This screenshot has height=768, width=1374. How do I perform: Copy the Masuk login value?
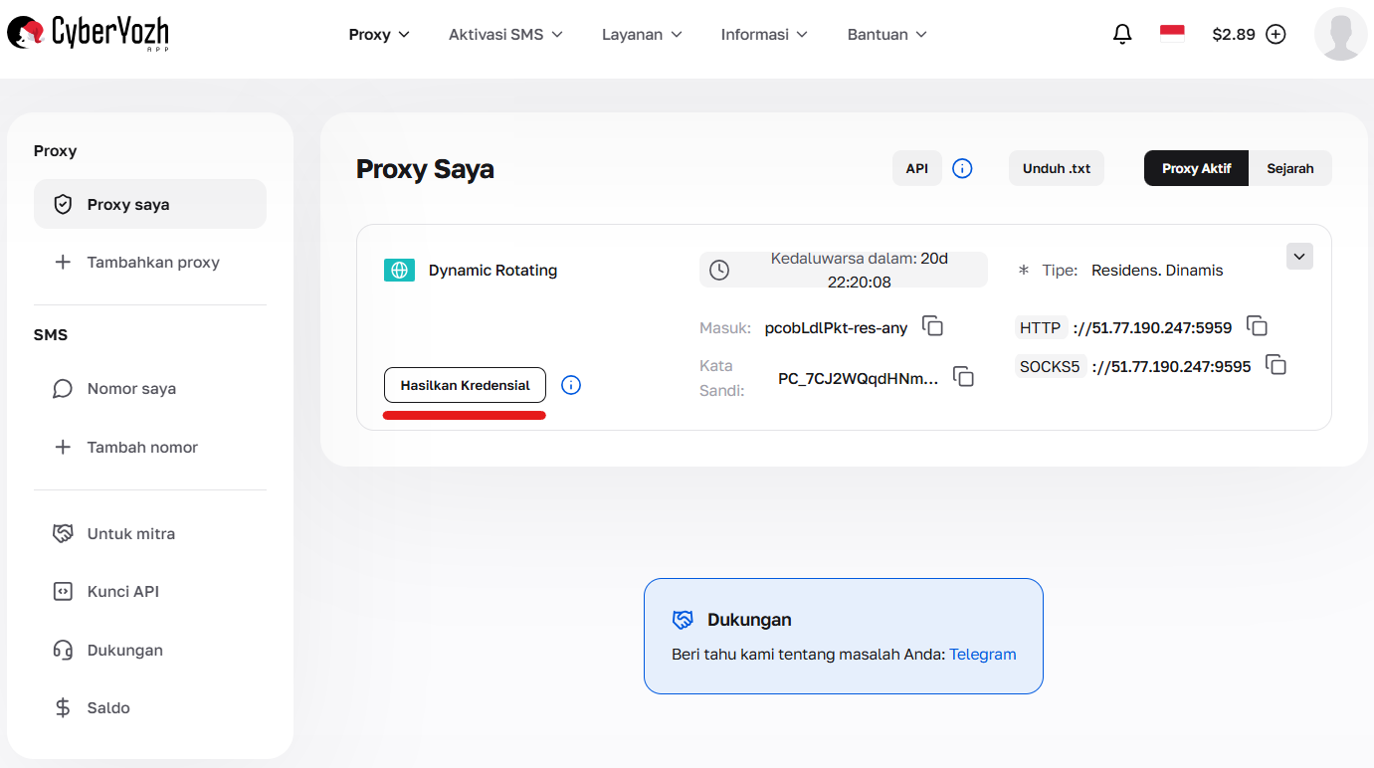point(932,325)
